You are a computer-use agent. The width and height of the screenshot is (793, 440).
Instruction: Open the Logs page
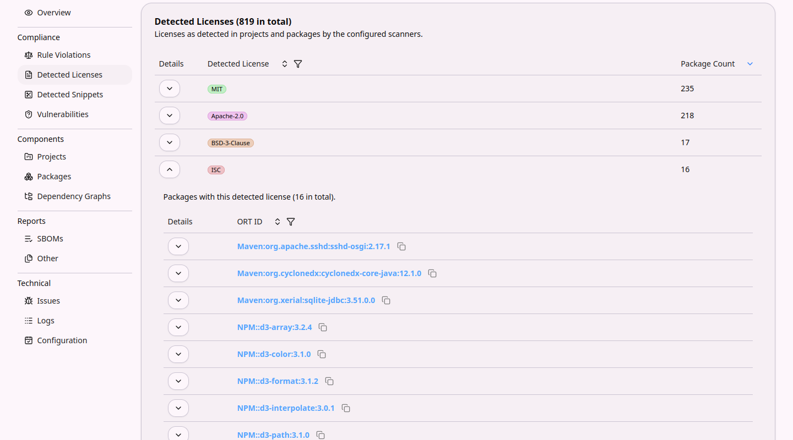coord(75,321)
